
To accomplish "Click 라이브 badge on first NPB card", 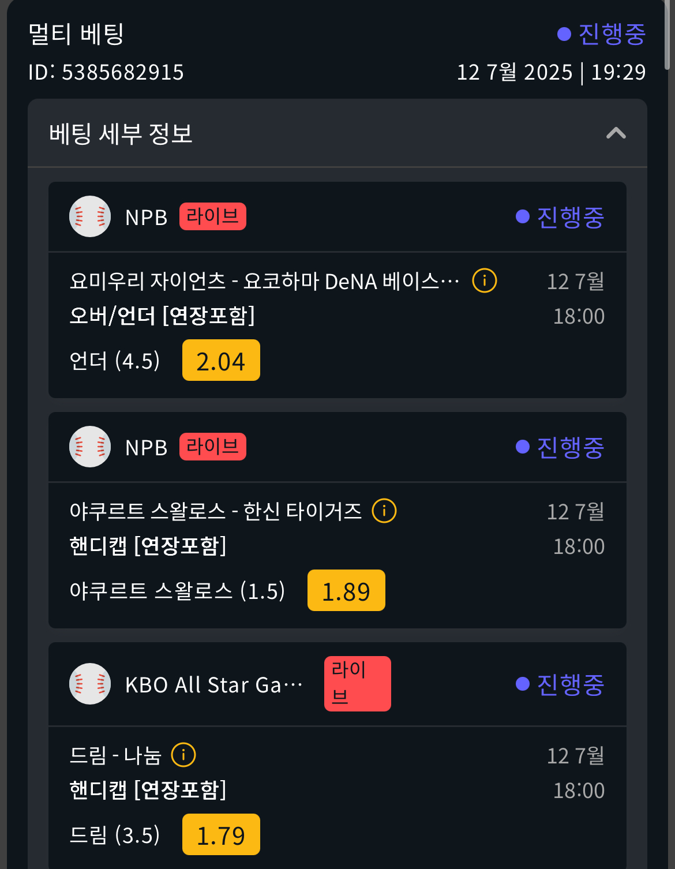I will coord(213,216).
